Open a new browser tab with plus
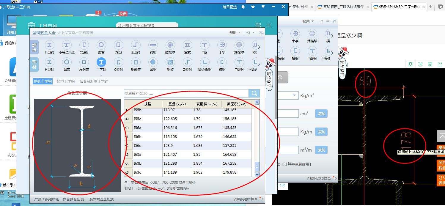Image resolution: width=445 pixels, height=206 pixels. coord(430,7)
